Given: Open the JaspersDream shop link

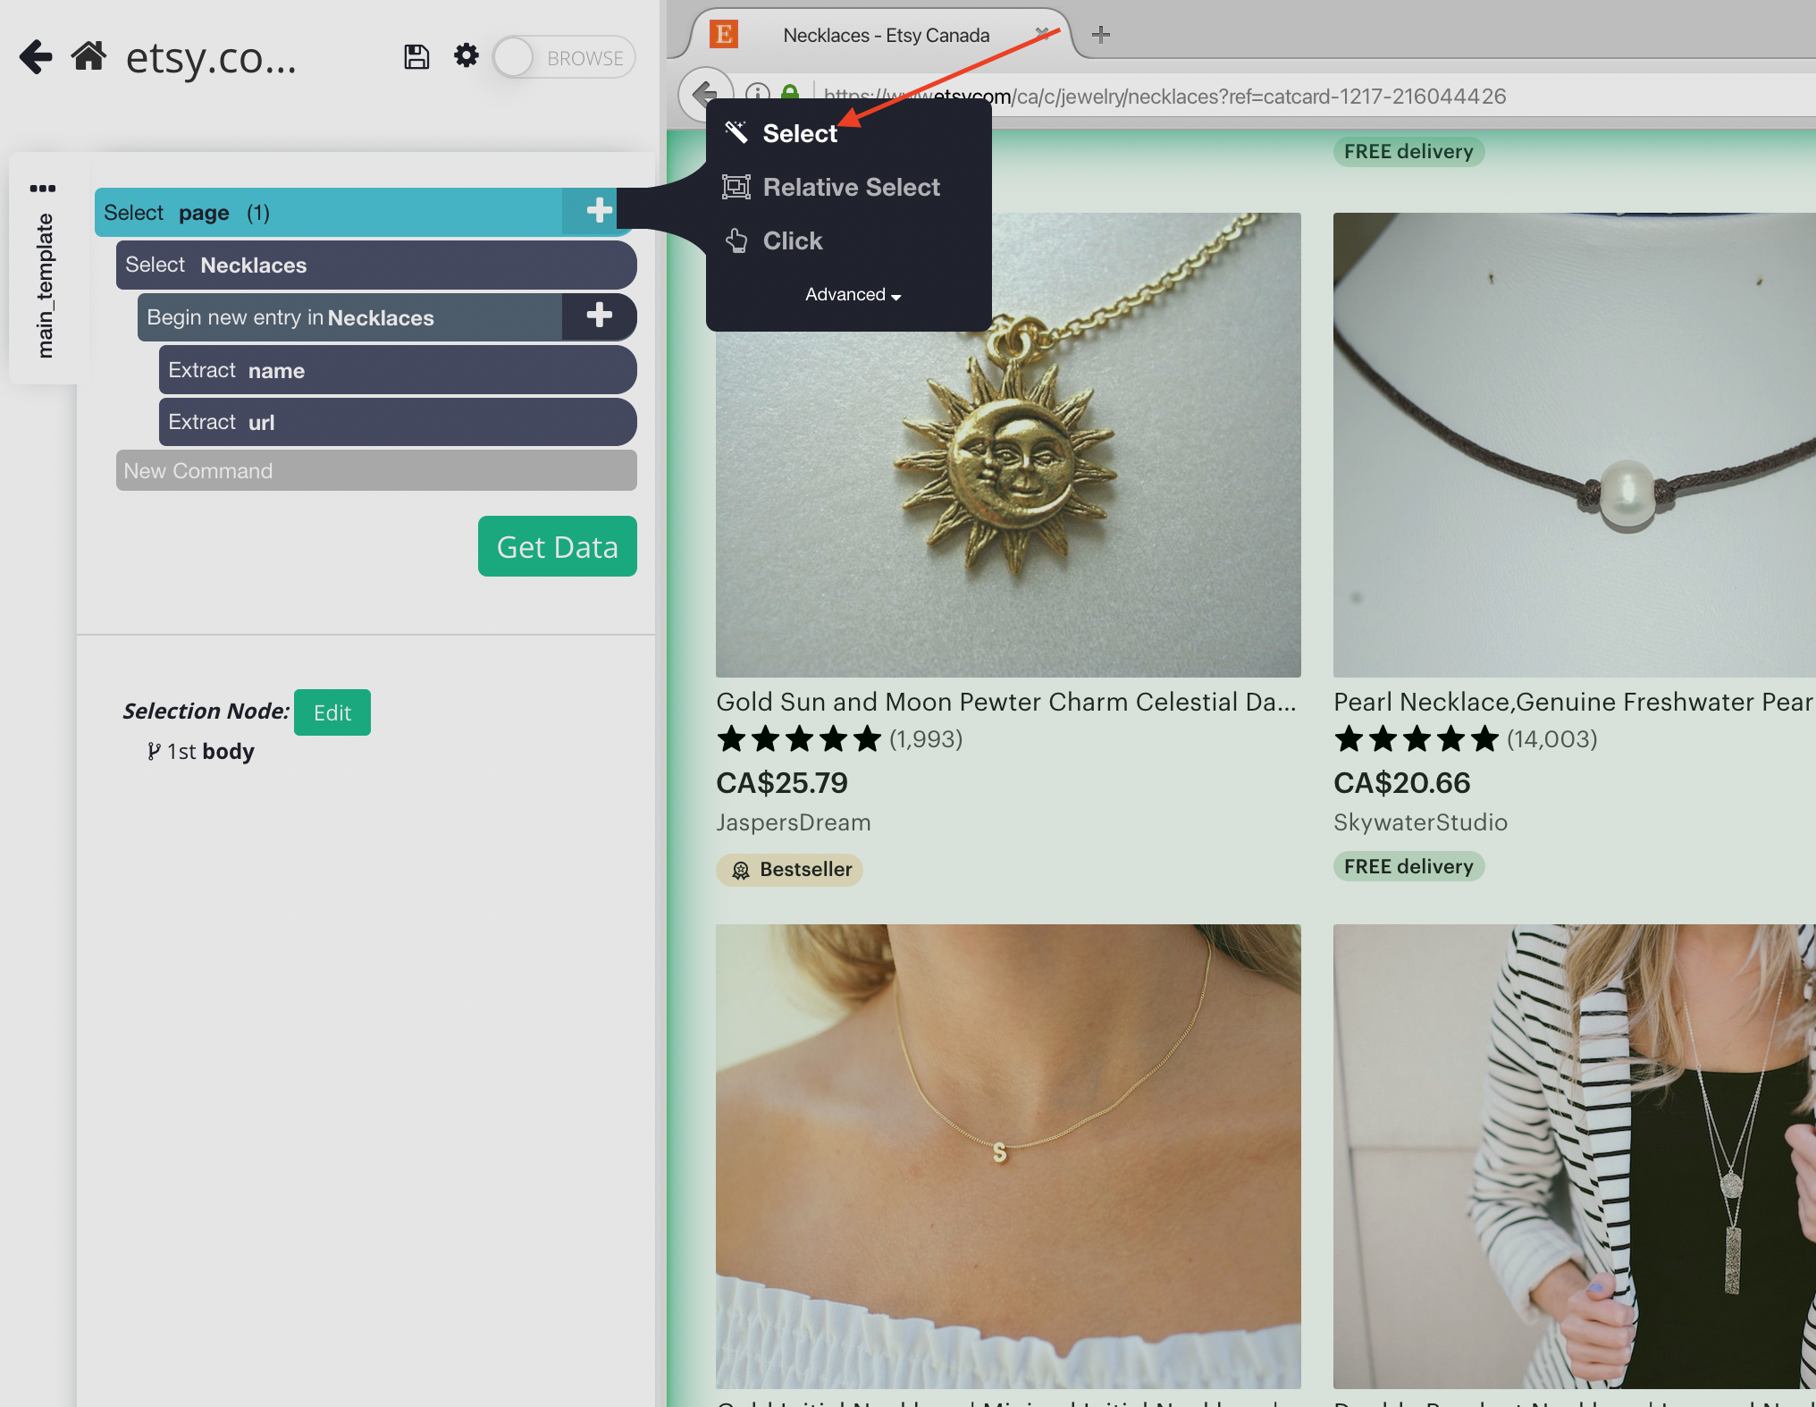Looking at the screenshot, I should click(794, 822).
